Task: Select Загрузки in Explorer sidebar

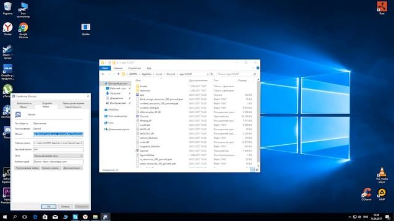Action: pyautogui.click(x=115, y=93)
